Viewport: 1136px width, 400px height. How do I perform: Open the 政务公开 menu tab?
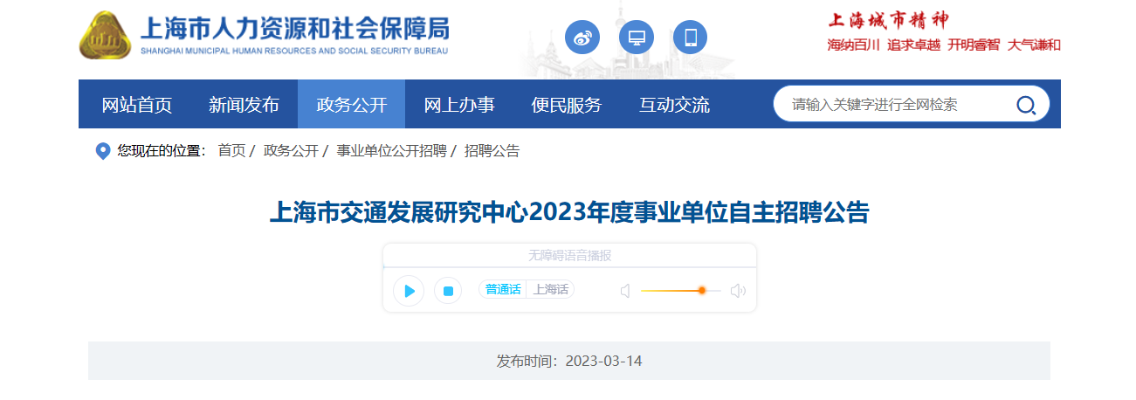[x=351, y=105]
